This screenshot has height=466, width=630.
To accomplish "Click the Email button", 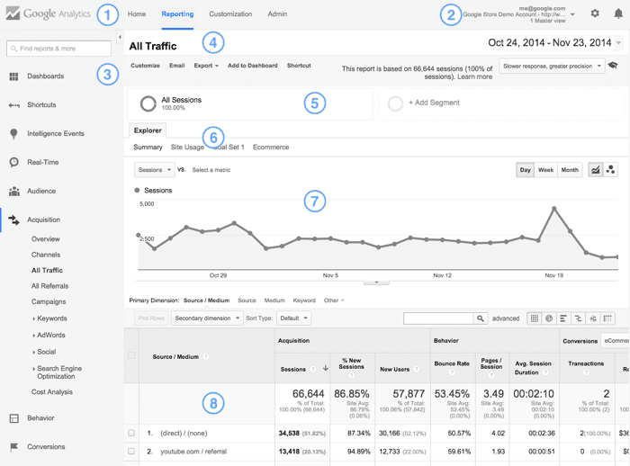I will [x=176, y=66].
